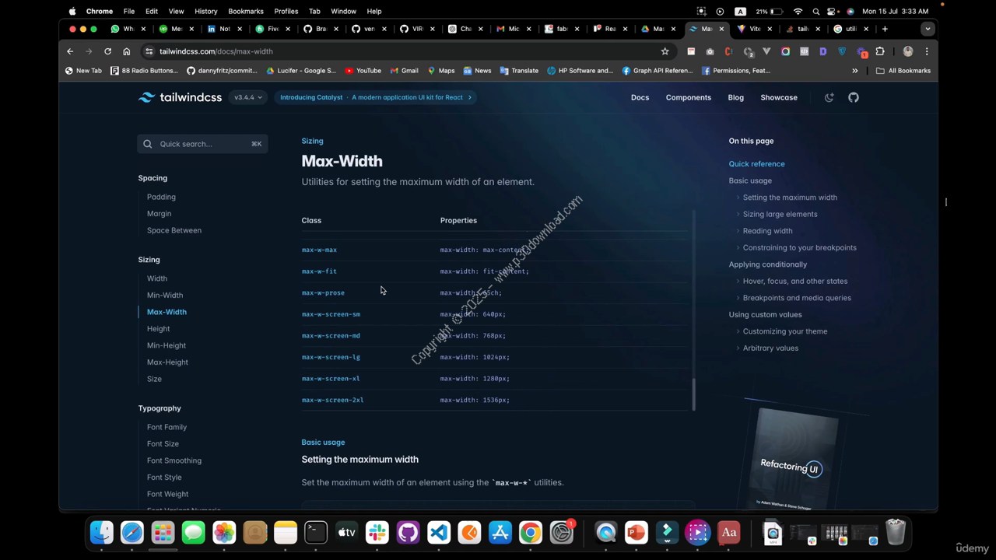This screenshot has height=560, width=996.
Task: Click the max-w-prose class name
Action: pos(323,292)
